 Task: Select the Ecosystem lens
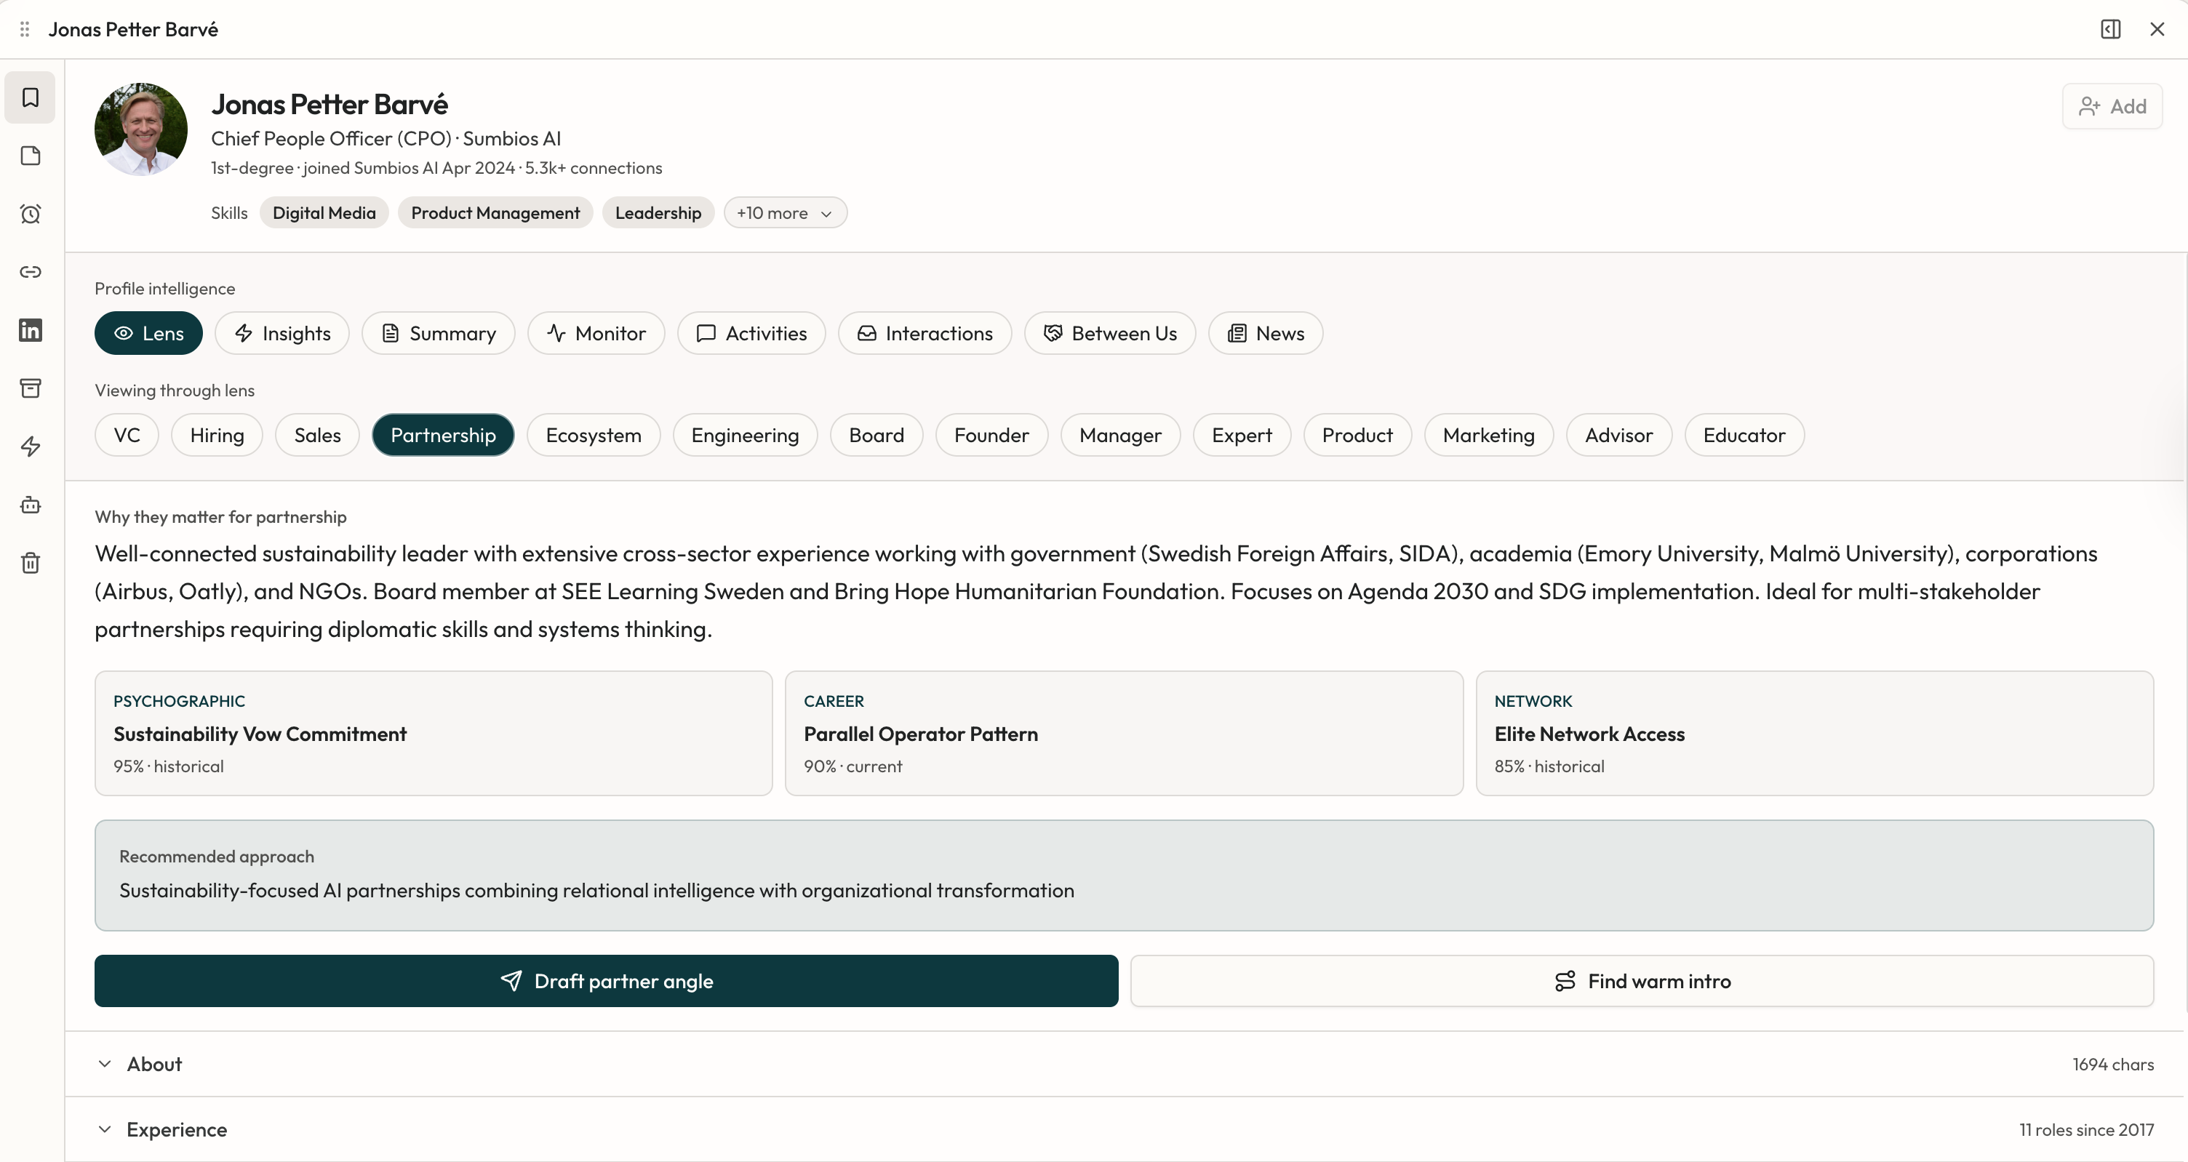pyautogui.click(x=594, y=435)
